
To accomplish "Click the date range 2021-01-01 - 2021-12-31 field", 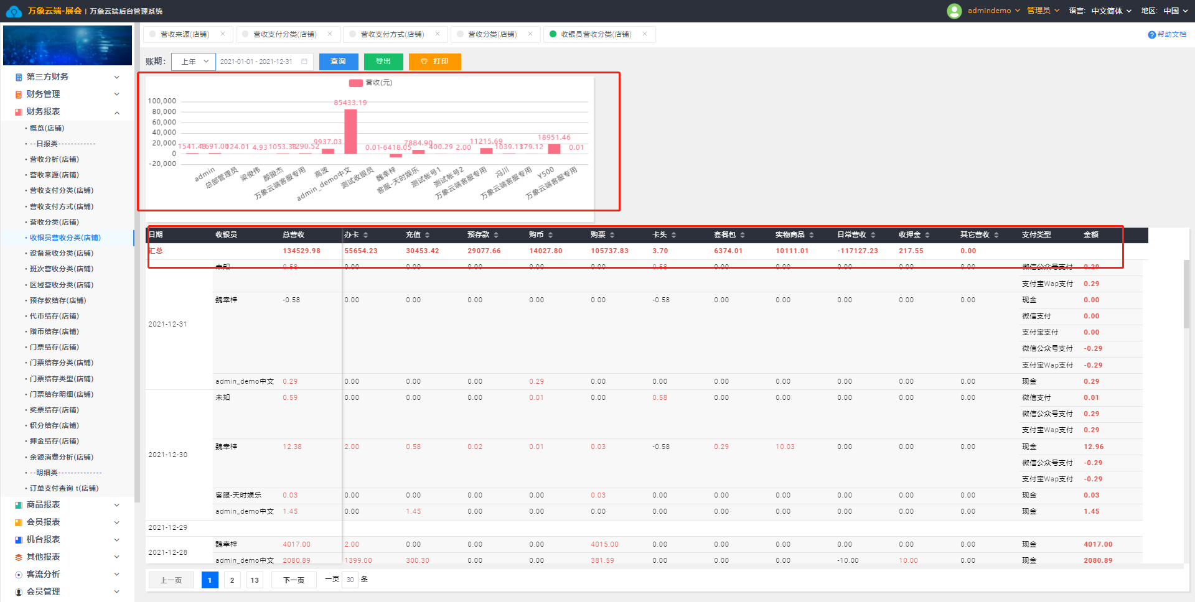I will (264, 62).
